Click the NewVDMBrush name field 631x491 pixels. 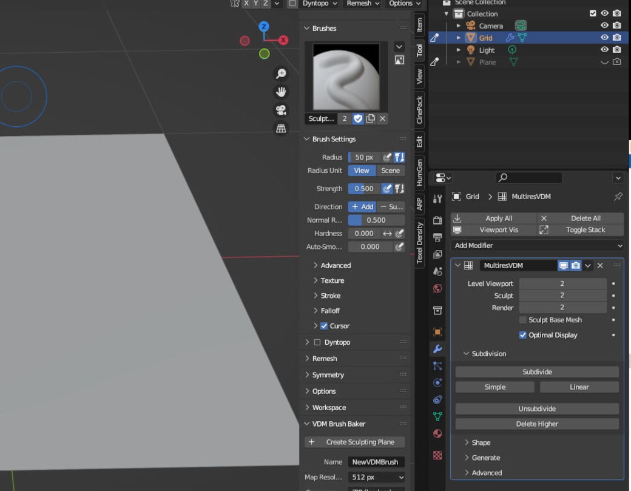click(x=376, y=462)
